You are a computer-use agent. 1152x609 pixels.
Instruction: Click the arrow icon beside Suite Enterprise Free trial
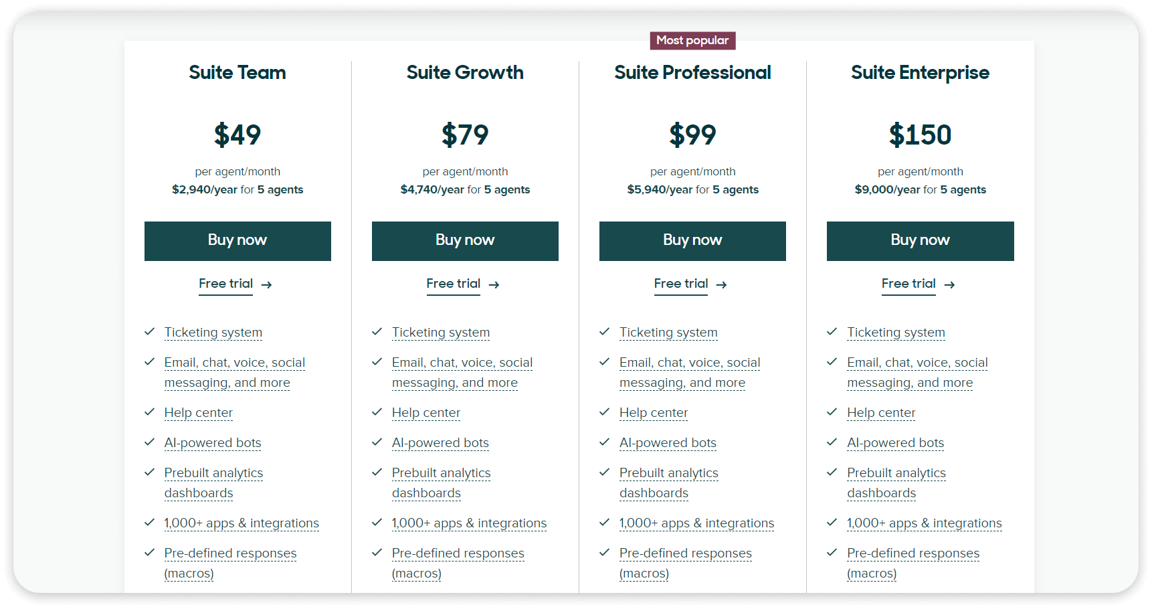click(949, 285)
